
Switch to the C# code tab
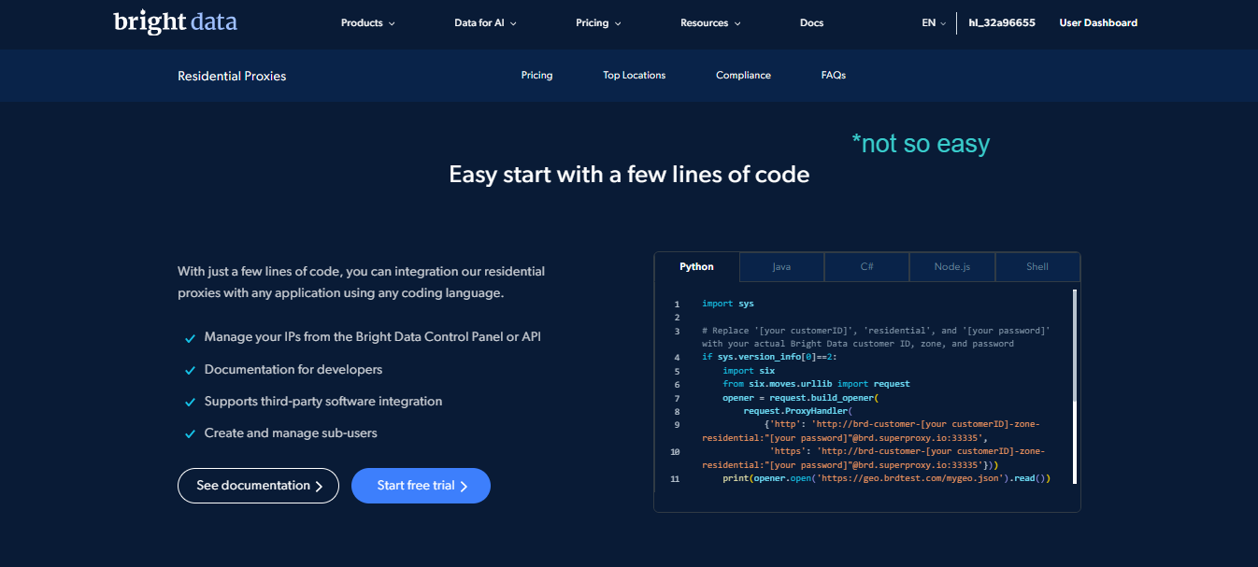point(866,267)
